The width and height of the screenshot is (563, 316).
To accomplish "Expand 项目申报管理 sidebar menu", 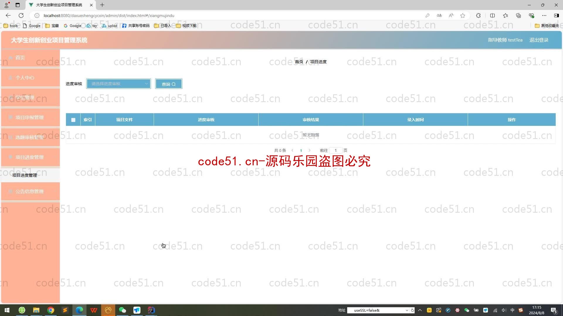I will click(30, 117).
